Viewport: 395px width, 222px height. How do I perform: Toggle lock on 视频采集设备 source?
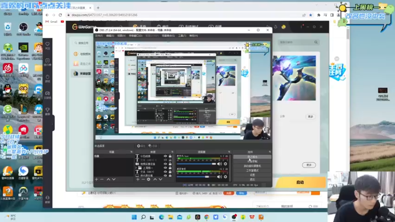(x=170, y=164)
